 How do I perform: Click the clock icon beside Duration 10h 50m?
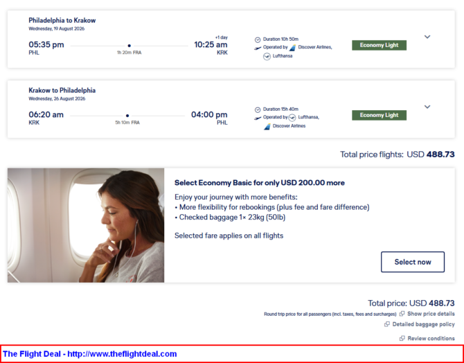tap(258, 39)
